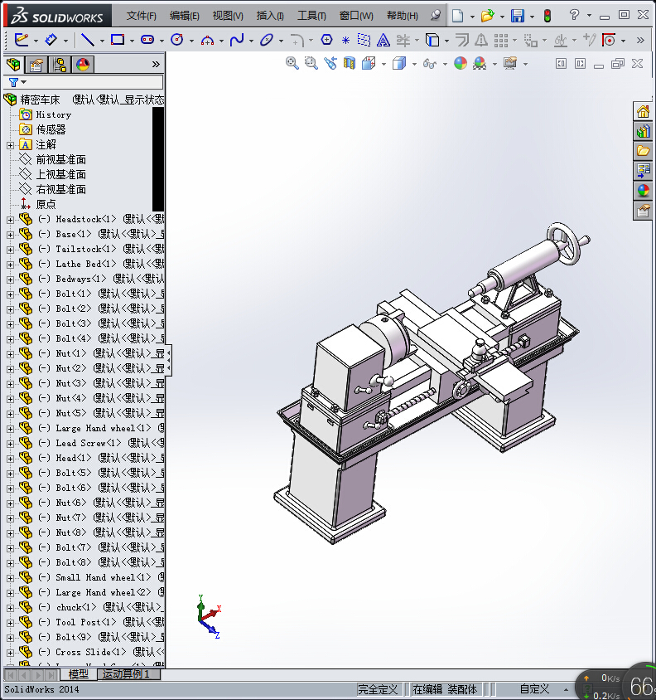Expand more FeatureManager tabs chevron

tap(156, 65)
